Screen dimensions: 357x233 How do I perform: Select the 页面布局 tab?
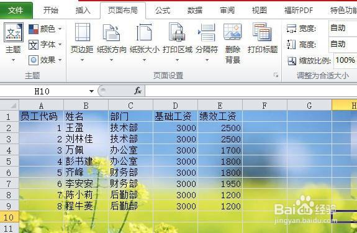pyautogui.click(x=123, y=10)
